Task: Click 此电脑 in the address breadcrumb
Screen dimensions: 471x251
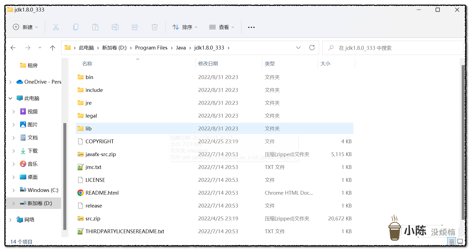Action: [86, 48]
